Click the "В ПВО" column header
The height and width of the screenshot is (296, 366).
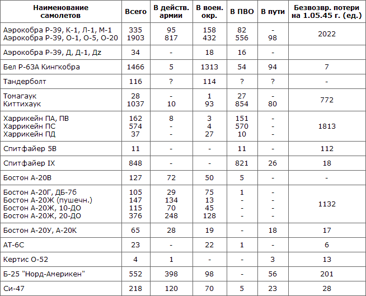click(242, 11)
